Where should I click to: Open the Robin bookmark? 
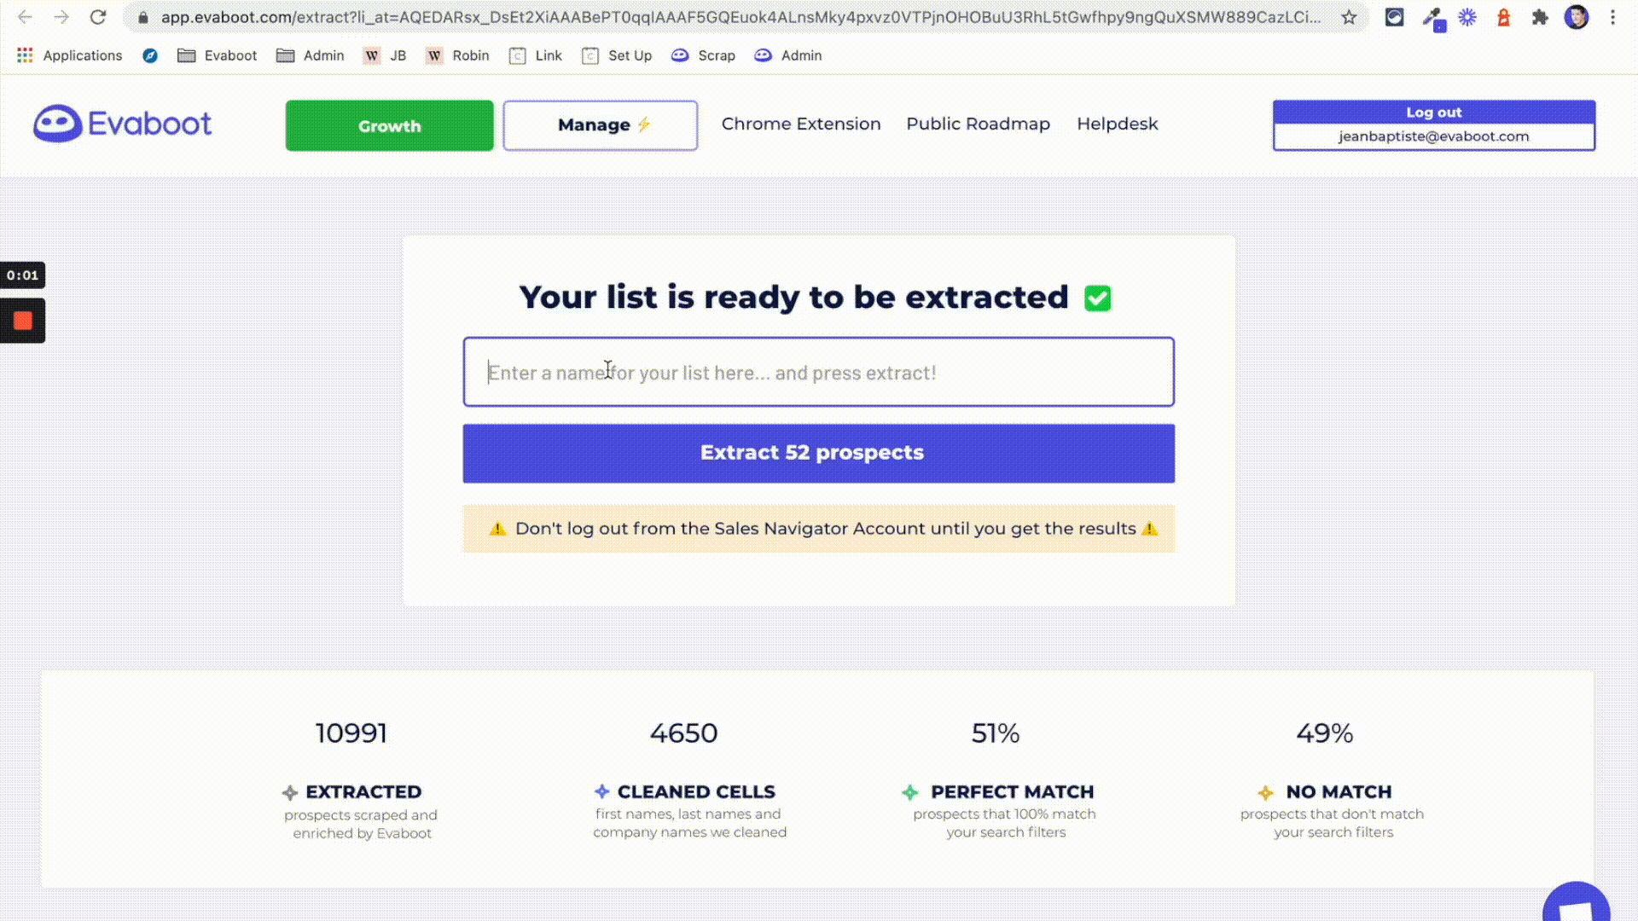(x=458, y=55)
